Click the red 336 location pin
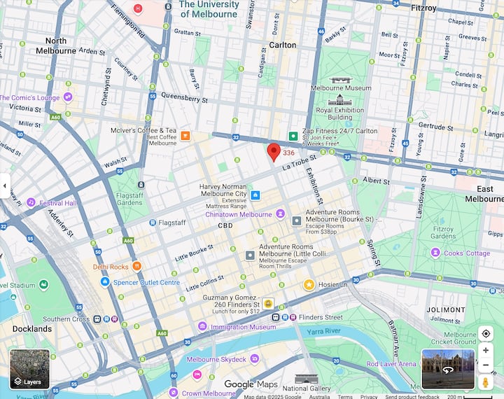 point(274,151)
